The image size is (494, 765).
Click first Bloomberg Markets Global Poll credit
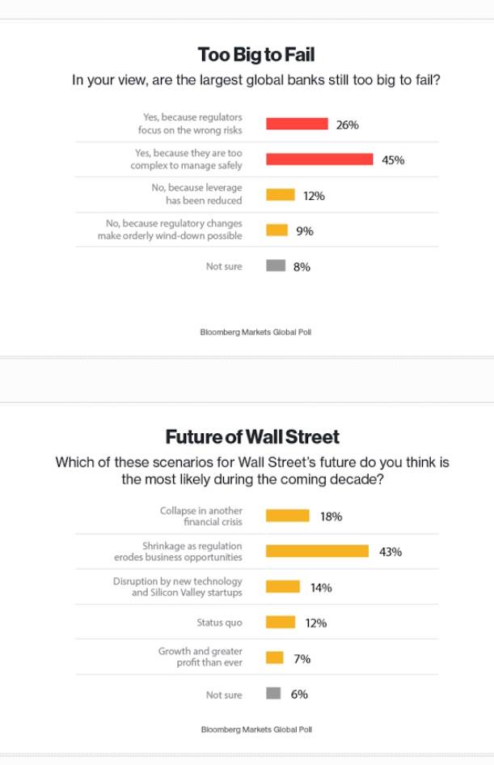[255, 332]
